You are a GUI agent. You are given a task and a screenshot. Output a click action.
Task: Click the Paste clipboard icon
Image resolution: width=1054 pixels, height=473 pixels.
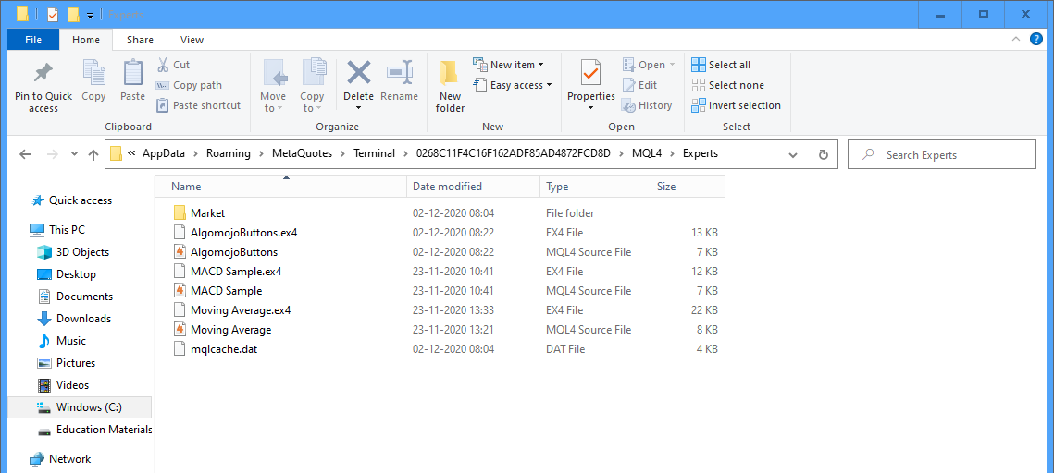132,72
